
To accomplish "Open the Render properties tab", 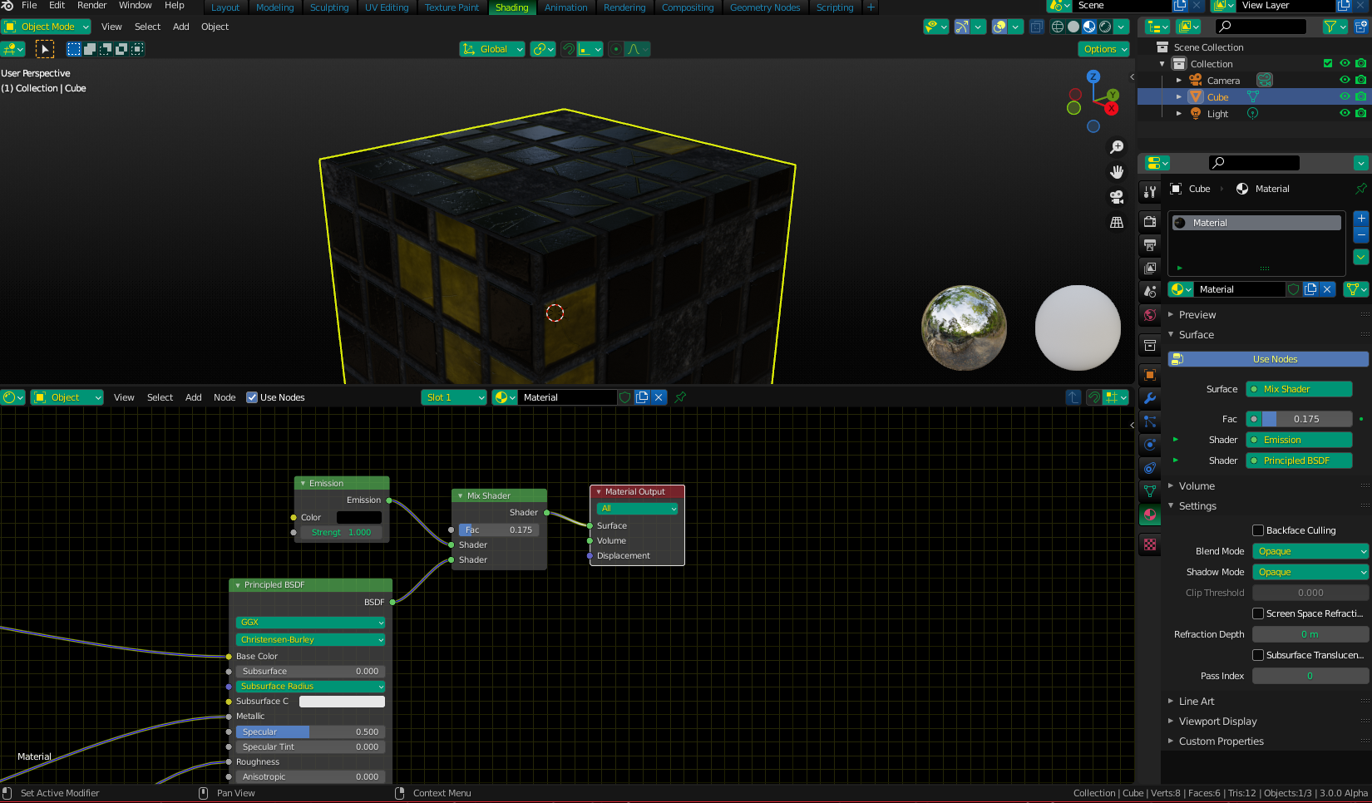I will 1150,222.
